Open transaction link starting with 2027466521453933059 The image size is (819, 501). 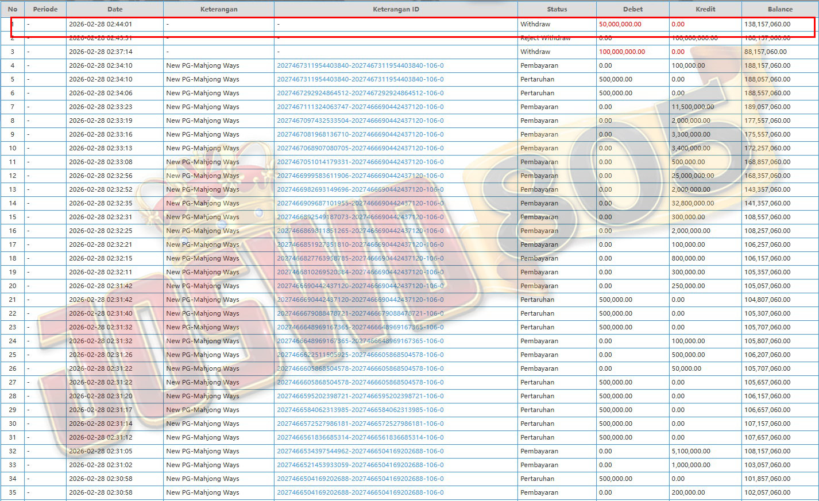360,465
